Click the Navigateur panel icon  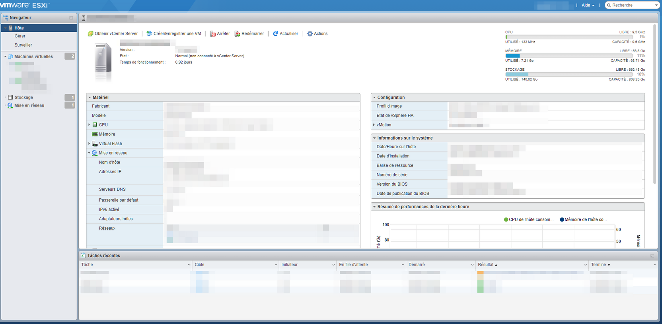click(x=6, y=18)
